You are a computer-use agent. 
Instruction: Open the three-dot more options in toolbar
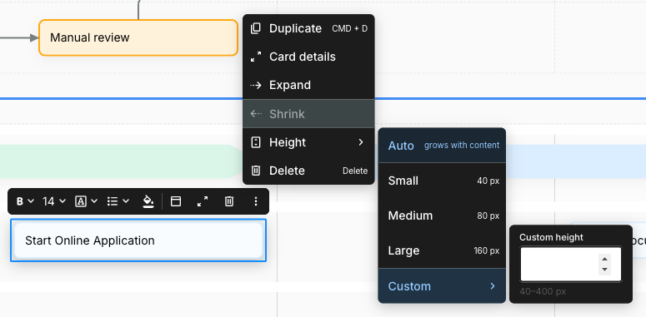pos(256,201)
